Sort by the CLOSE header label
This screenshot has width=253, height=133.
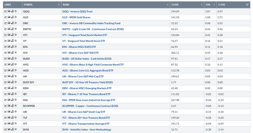point(175,5)
